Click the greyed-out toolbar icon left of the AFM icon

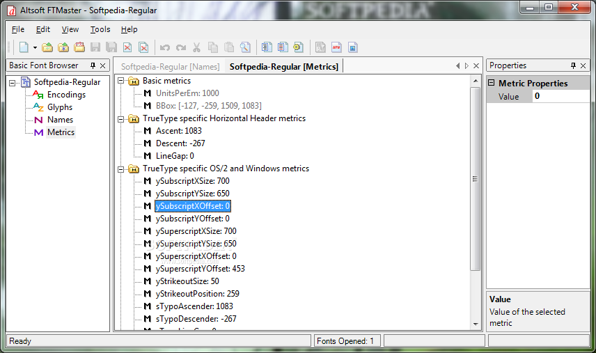coord(320,47)
